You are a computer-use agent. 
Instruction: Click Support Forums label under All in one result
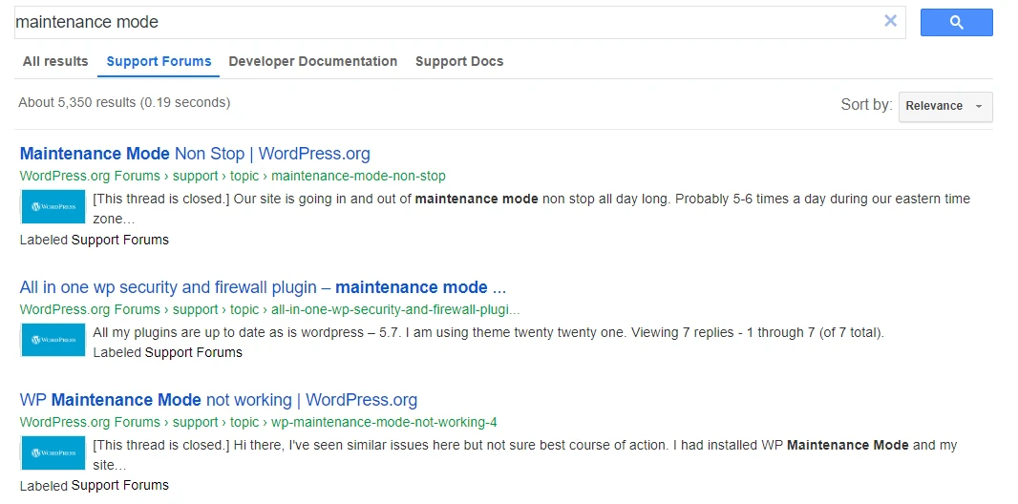tap(194, 353)
